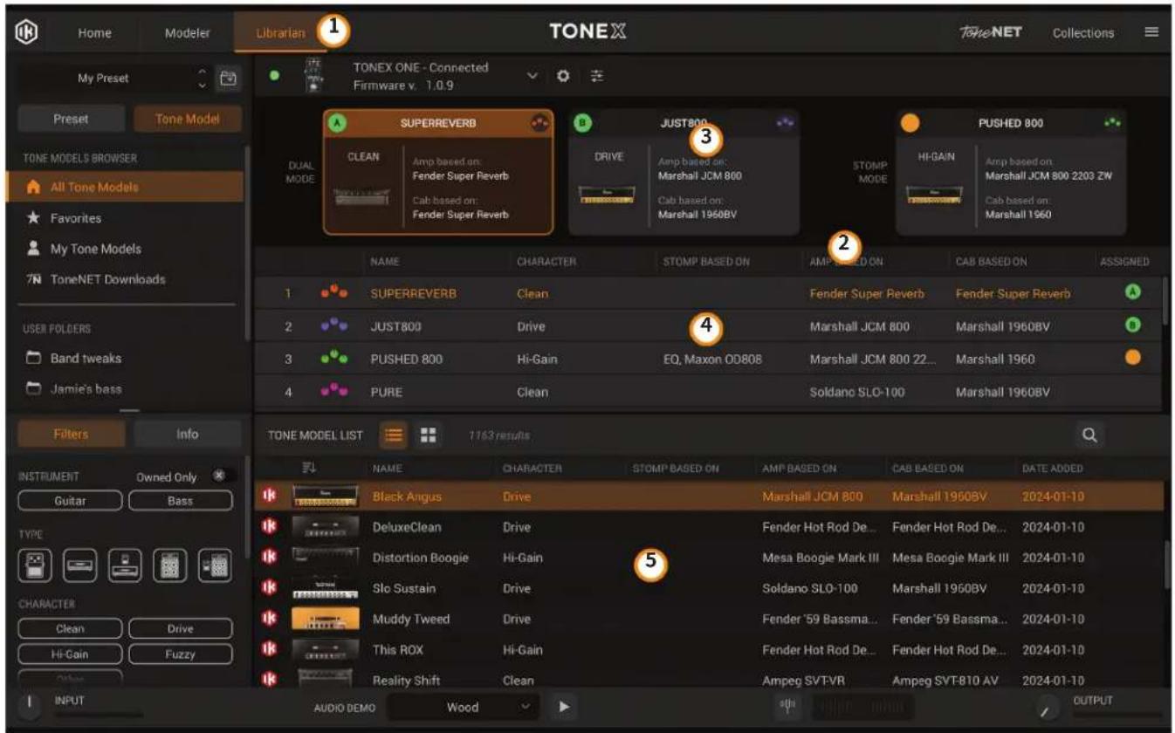Click the color dots icon in PURE row
1175x733 pixels.
point(334,392)
